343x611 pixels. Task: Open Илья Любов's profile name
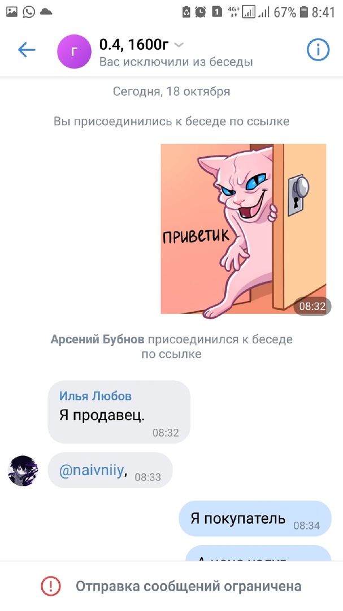[95, 396]
